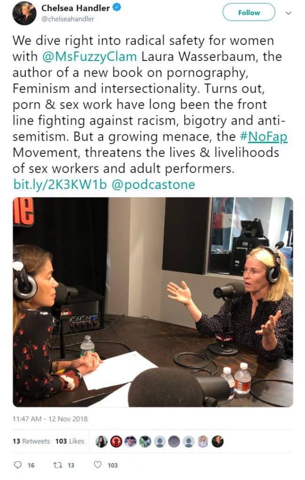Image resolution: width=305 pixels, height=480 pixels.
Task: Open the bit.ly/2K3KW1b link
Action: pos(60,185)
